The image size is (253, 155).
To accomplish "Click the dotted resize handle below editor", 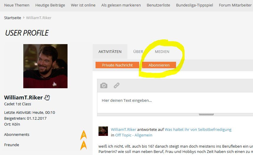I will point(206,114).
